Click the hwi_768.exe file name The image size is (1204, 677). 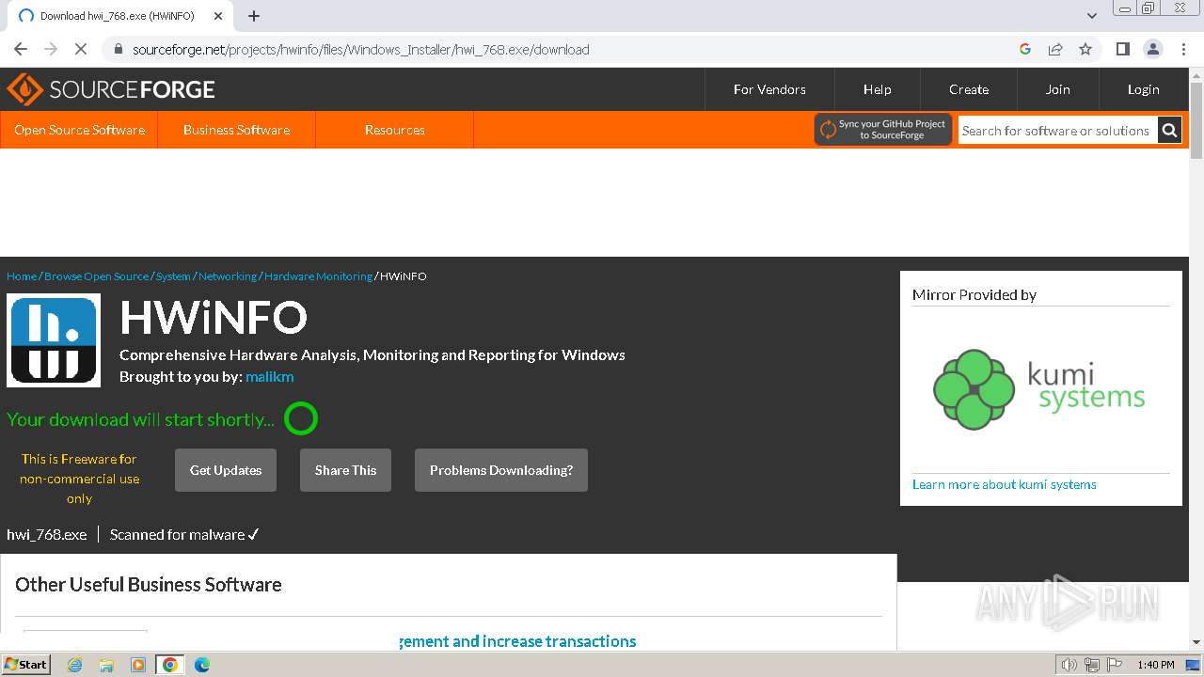[47, 534]
